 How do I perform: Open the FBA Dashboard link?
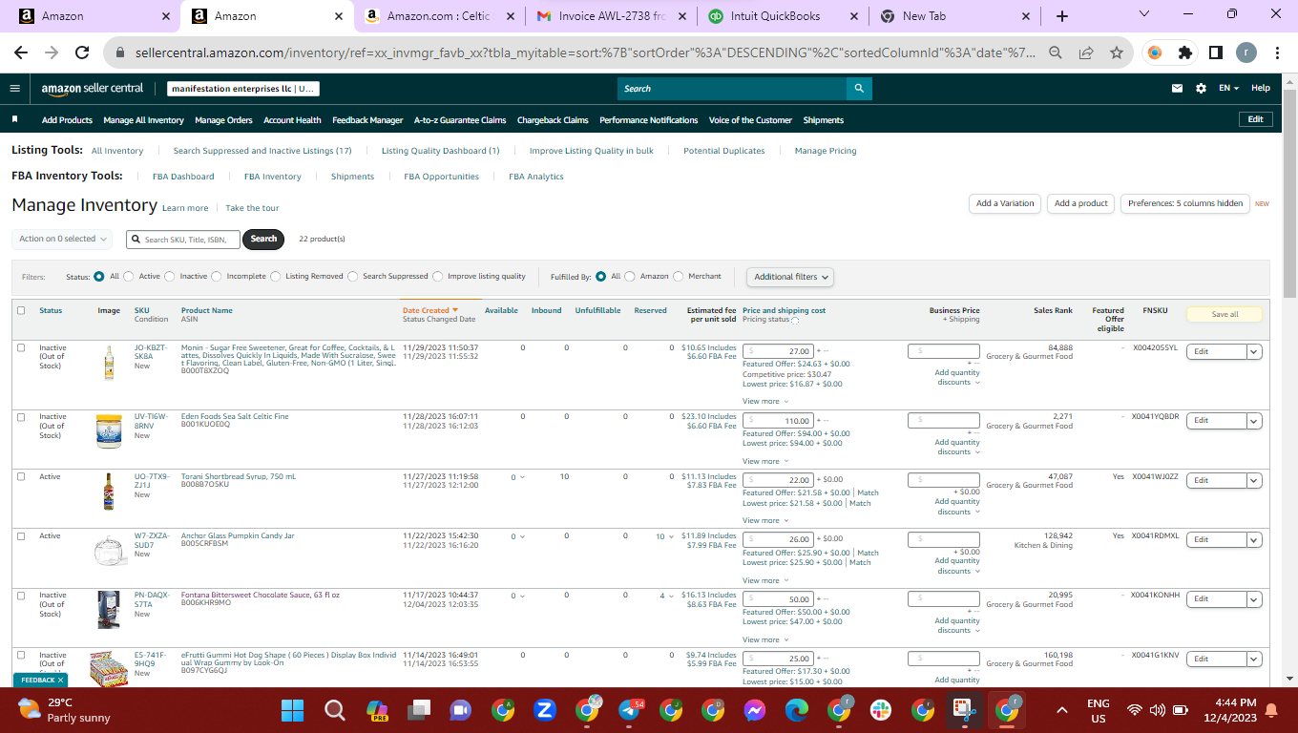pyautogui.click(x=183, y=177)
